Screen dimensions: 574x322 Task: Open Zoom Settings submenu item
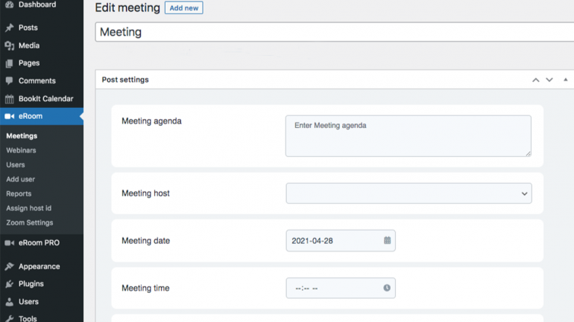tap(30, 222)
